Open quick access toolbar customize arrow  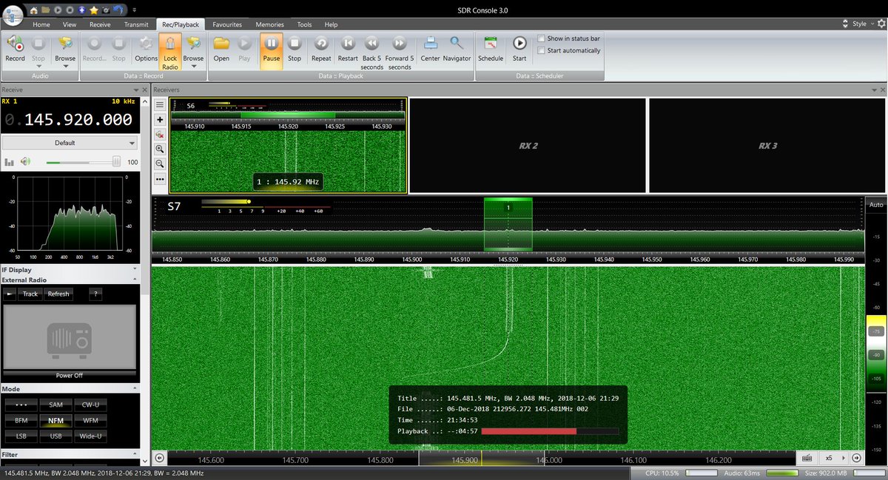pos(135,10)
